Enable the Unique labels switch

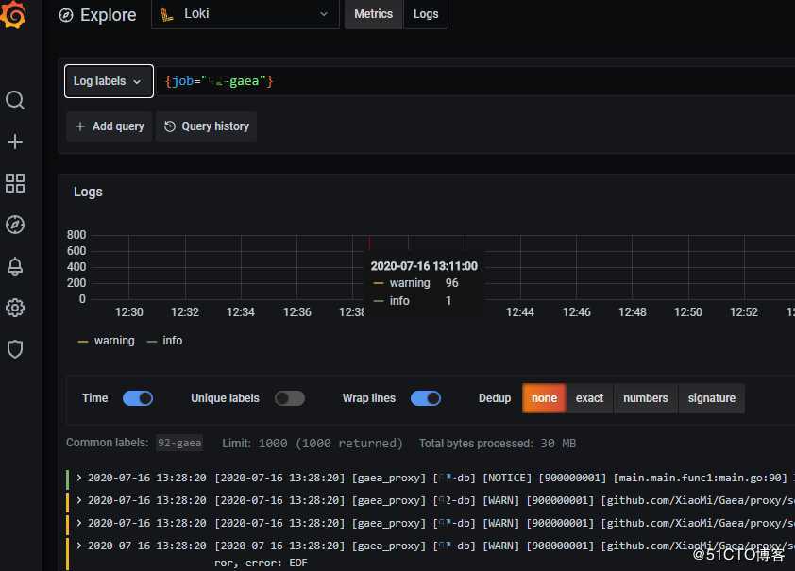tap(290, 398)
